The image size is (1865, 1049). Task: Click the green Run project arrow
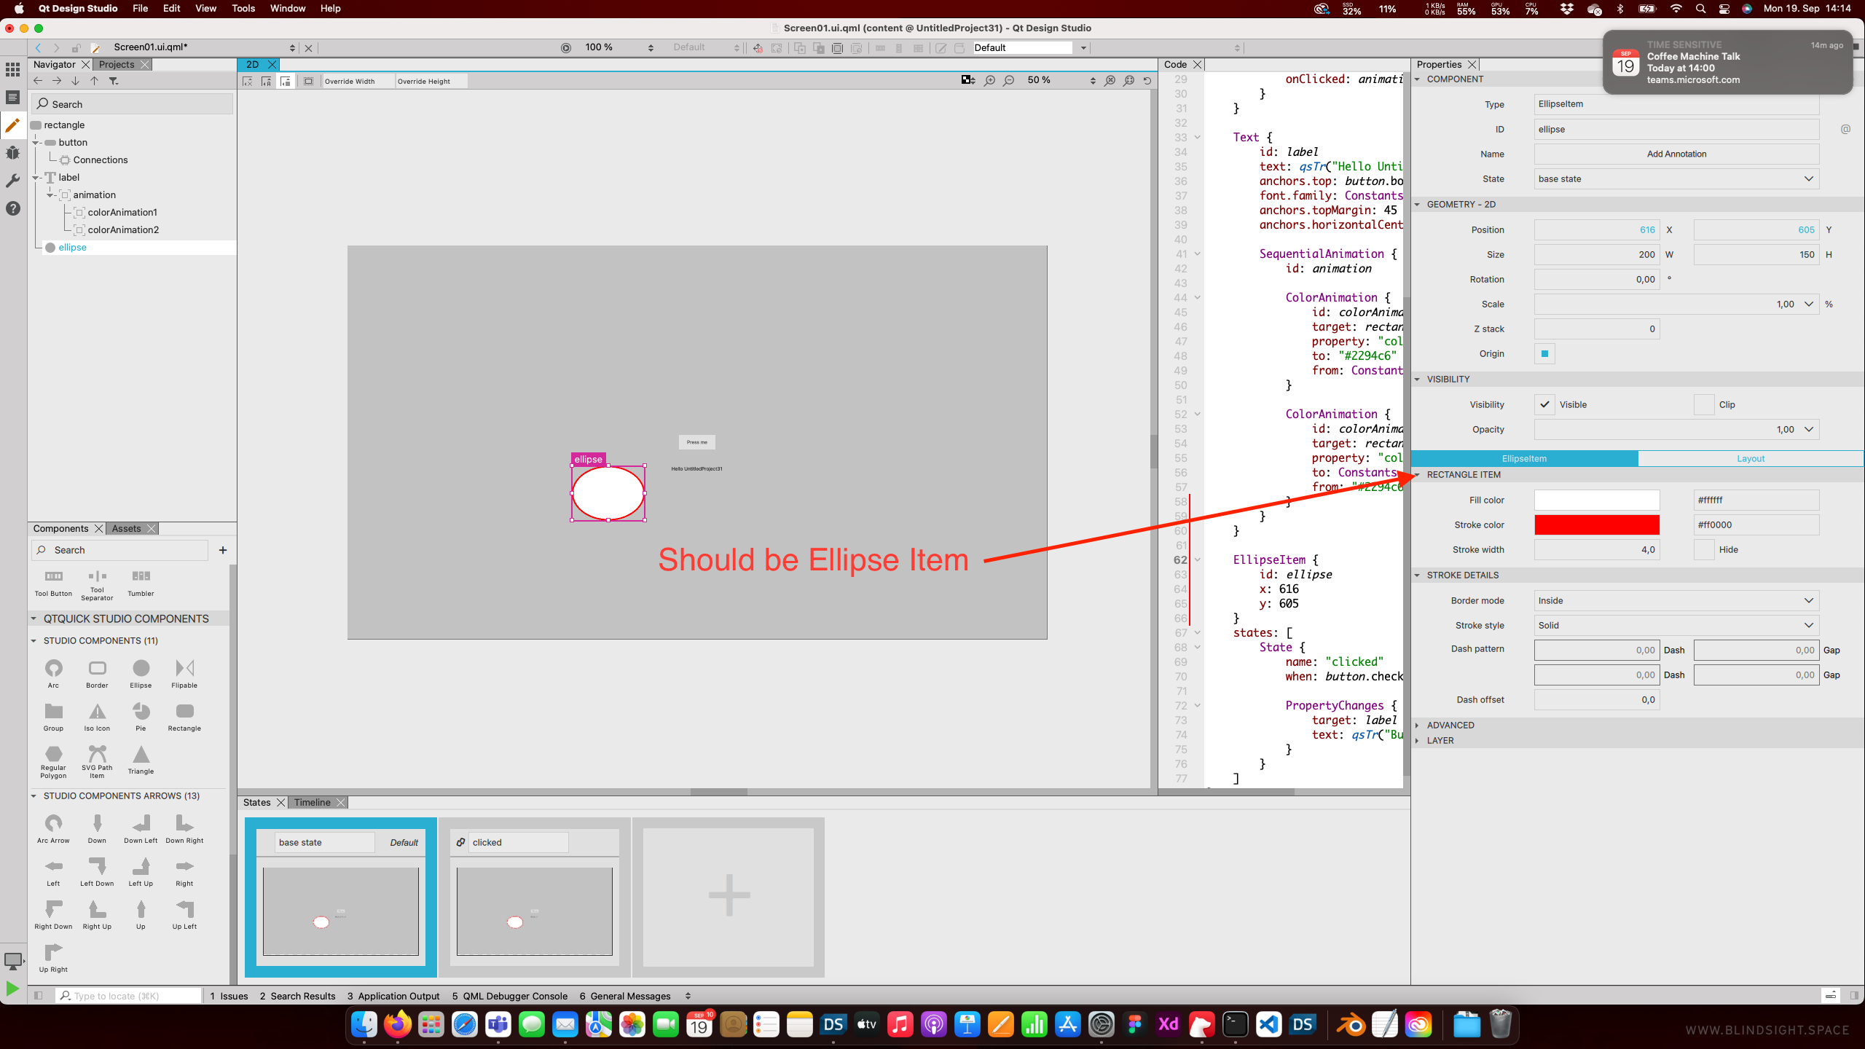click(x=12, y=989)
